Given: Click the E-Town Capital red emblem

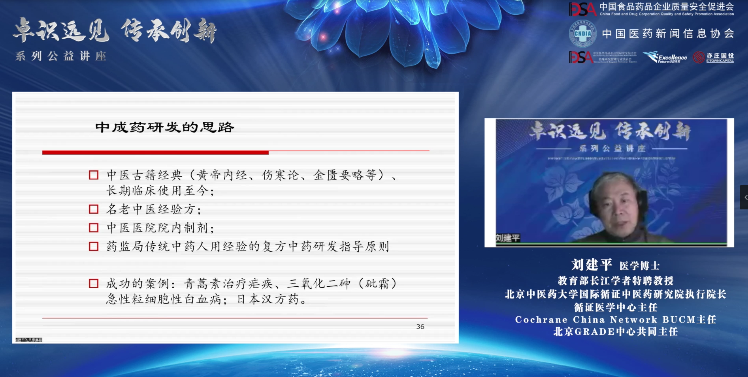Looking at the screenshot, I should (699, 58).
